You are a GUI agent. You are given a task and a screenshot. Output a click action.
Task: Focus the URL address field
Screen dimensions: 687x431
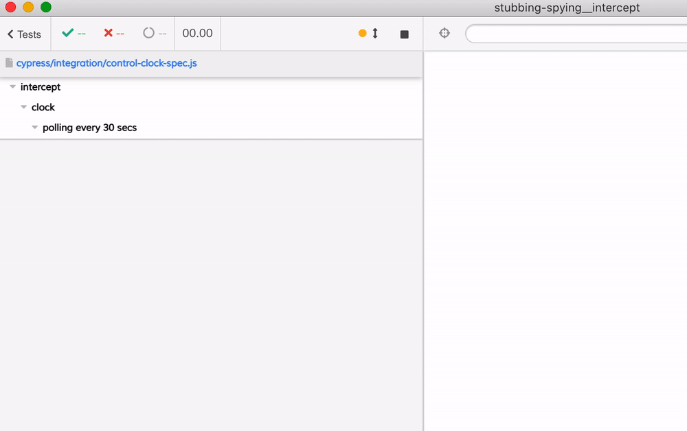coord(576,34)
